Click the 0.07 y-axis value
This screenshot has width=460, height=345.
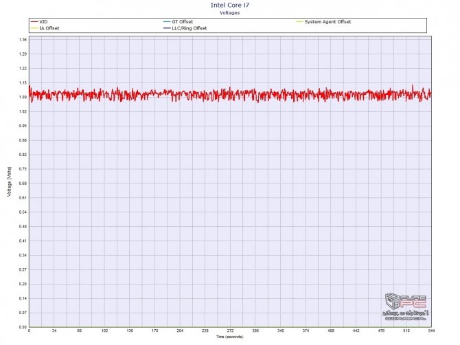point(23,313)
